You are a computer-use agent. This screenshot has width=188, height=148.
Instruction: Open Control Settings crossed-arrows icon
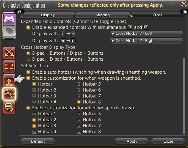9,53
